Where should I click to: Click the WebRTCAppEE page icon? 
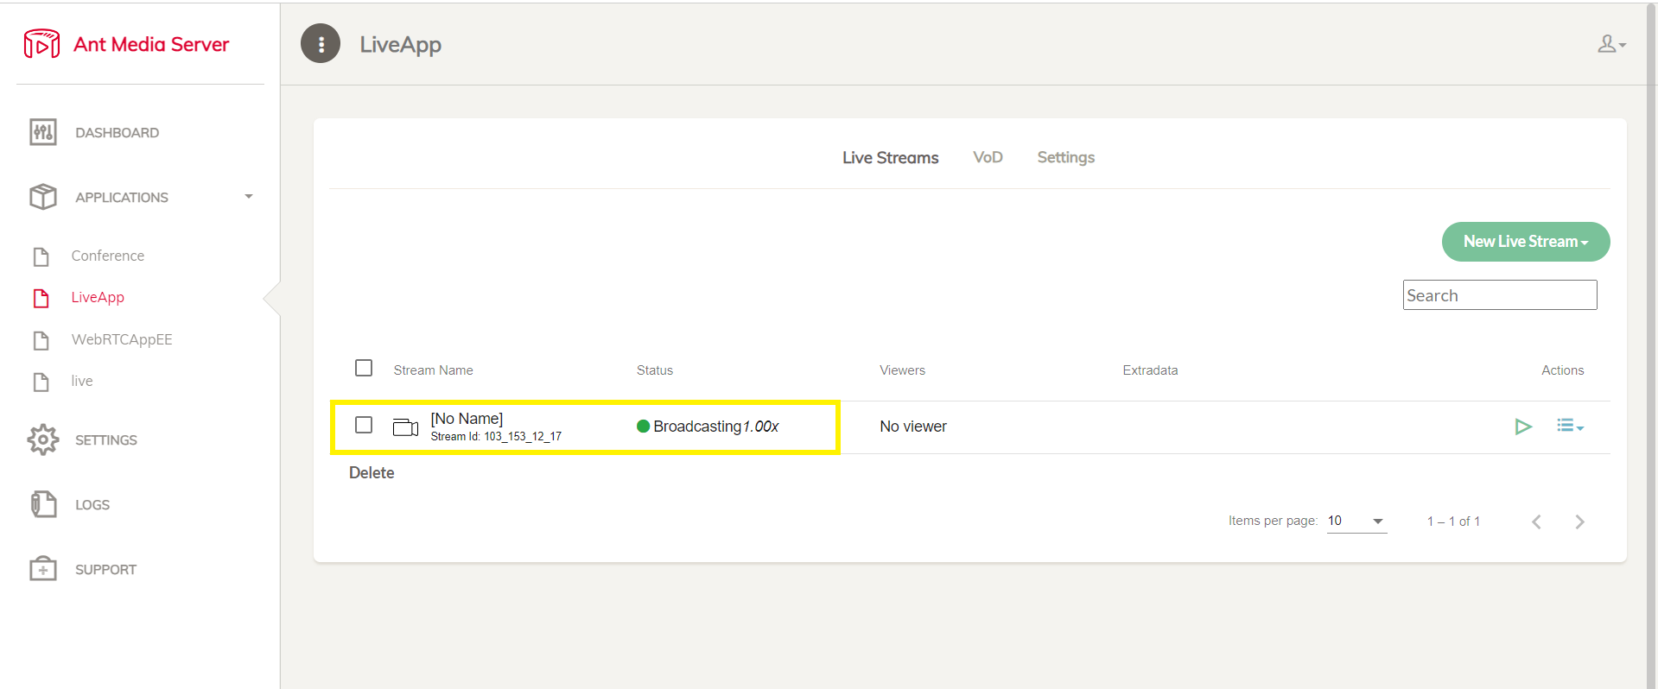[41, 340]
